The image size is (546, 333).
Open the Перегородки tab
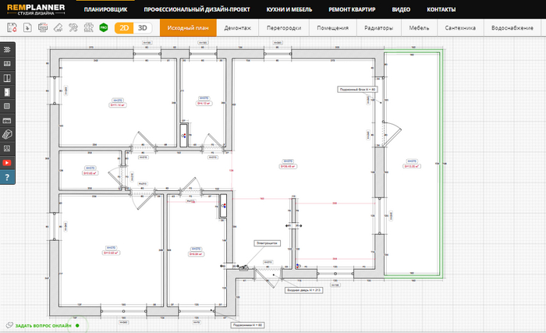(x=284, y=27)
